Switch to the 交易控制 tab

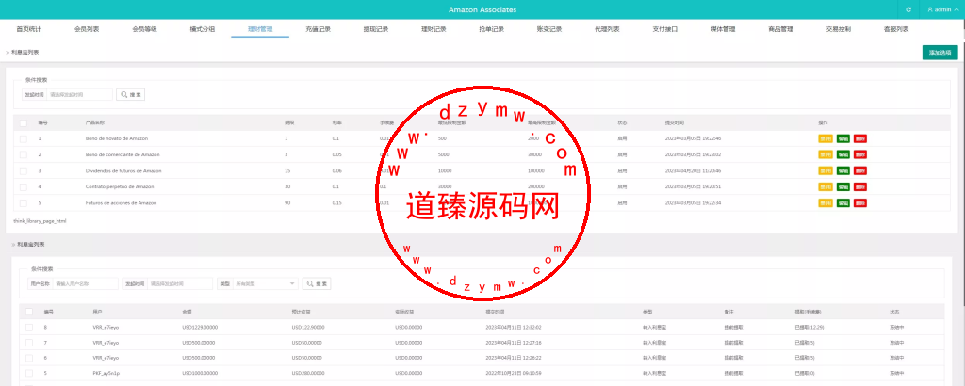pos(839,29)
